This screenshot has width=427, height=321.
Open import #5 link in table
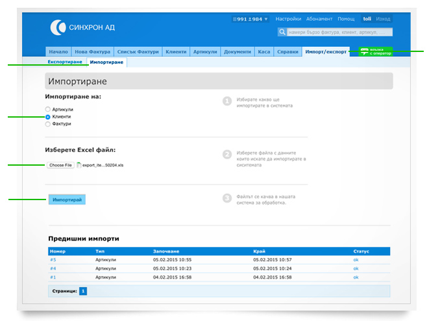coord(53,259)
